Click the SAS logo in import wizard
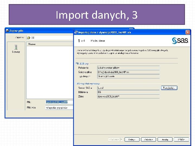The image size is (195, 146). (180, 41)
